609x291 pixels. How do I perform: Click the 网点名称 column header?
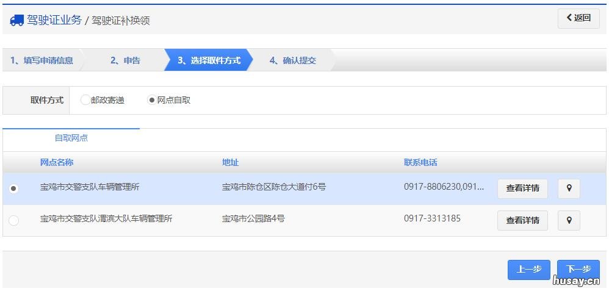tap(57, 162)
